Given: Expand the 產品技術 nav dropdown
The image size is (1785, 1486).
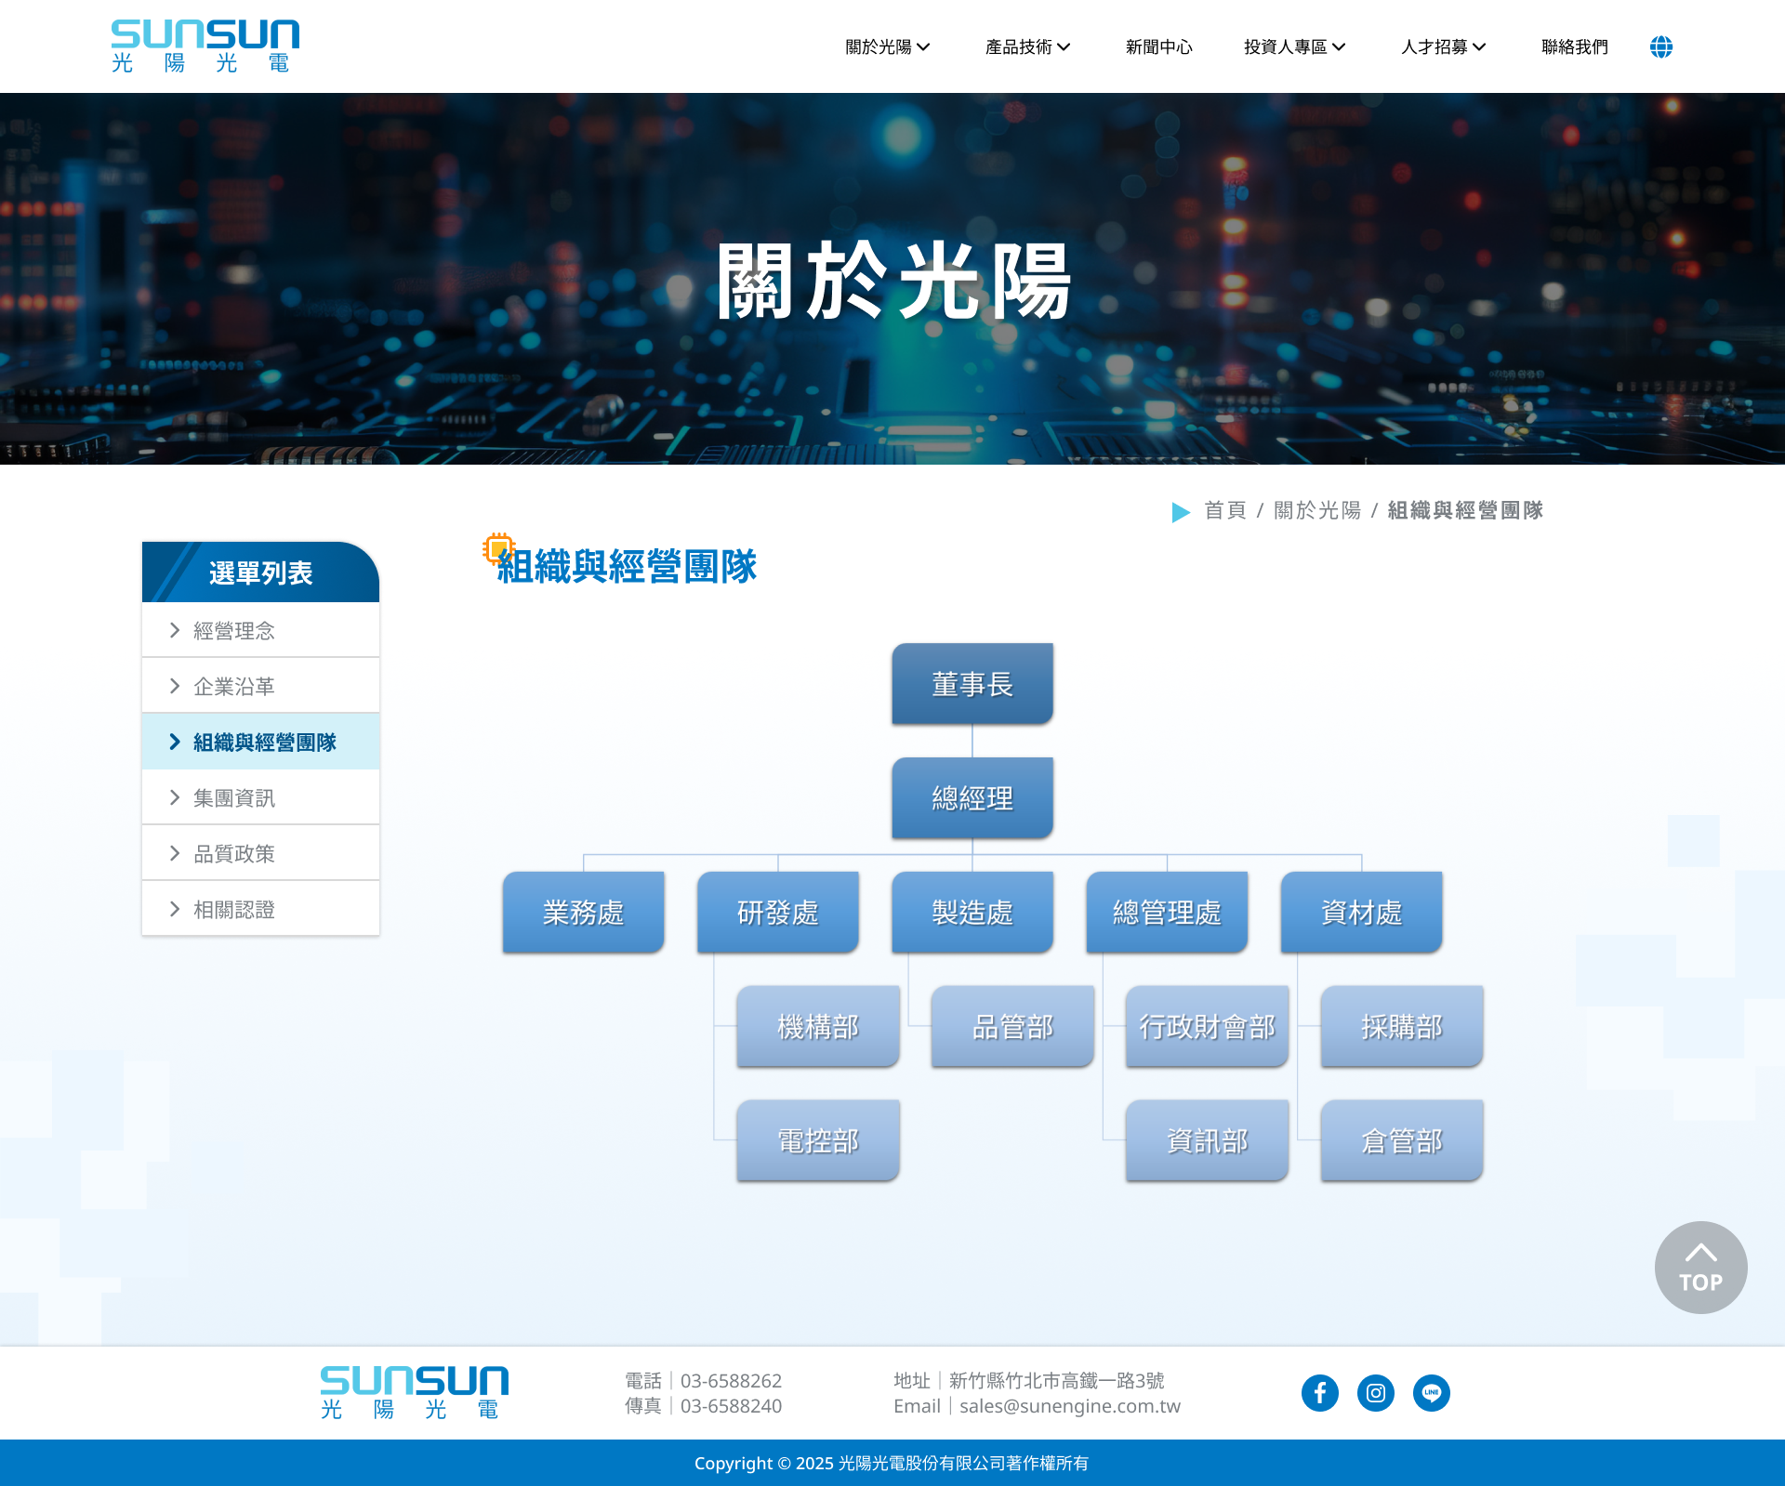Looking at the screenshot, I should pos(1027,46).
